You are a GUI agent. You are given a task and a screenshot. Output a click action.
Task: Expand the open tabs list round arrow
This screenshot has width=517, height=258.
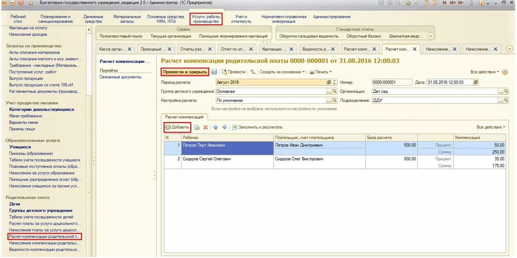(510, 49)
